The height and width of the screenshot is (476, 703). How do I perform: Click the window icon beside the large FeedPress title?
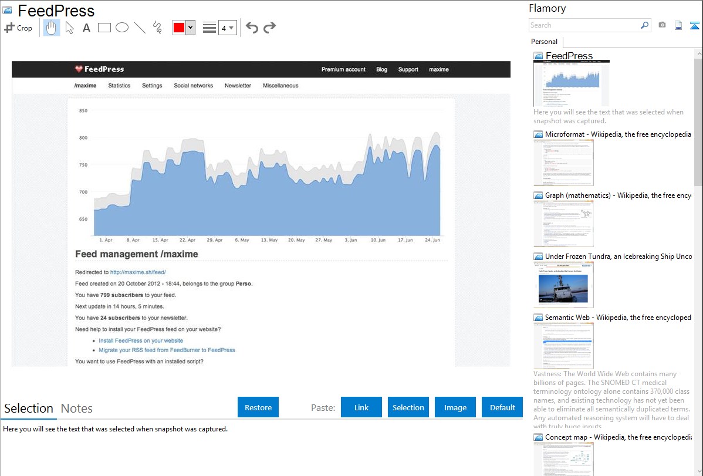(x=7, y=11)
